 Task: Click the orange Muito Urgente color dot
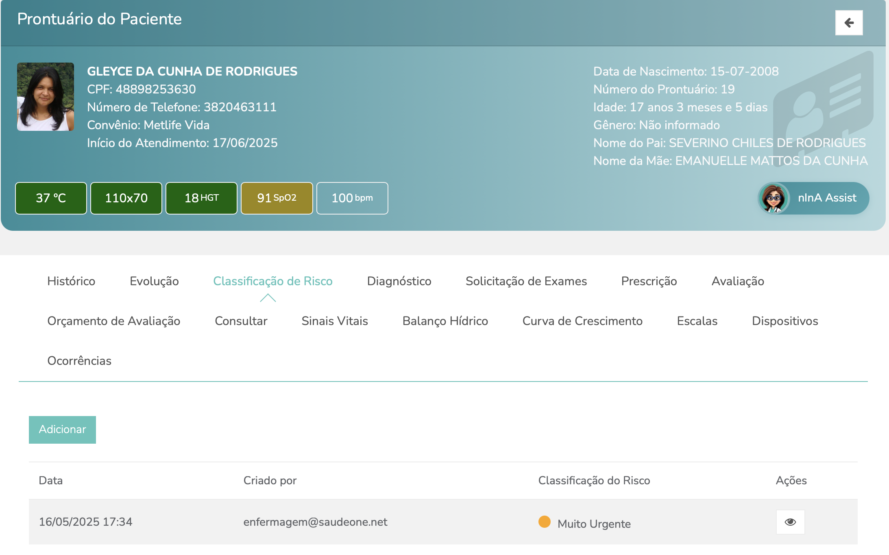[544, 521]
